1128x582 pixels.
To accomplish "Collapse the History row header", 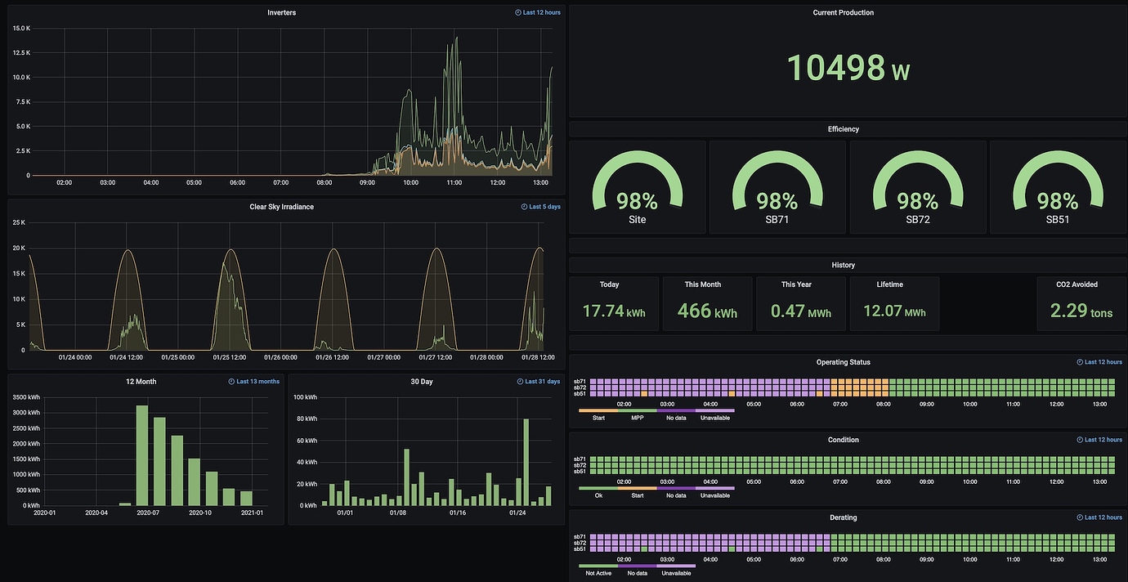I will [843, 265].
